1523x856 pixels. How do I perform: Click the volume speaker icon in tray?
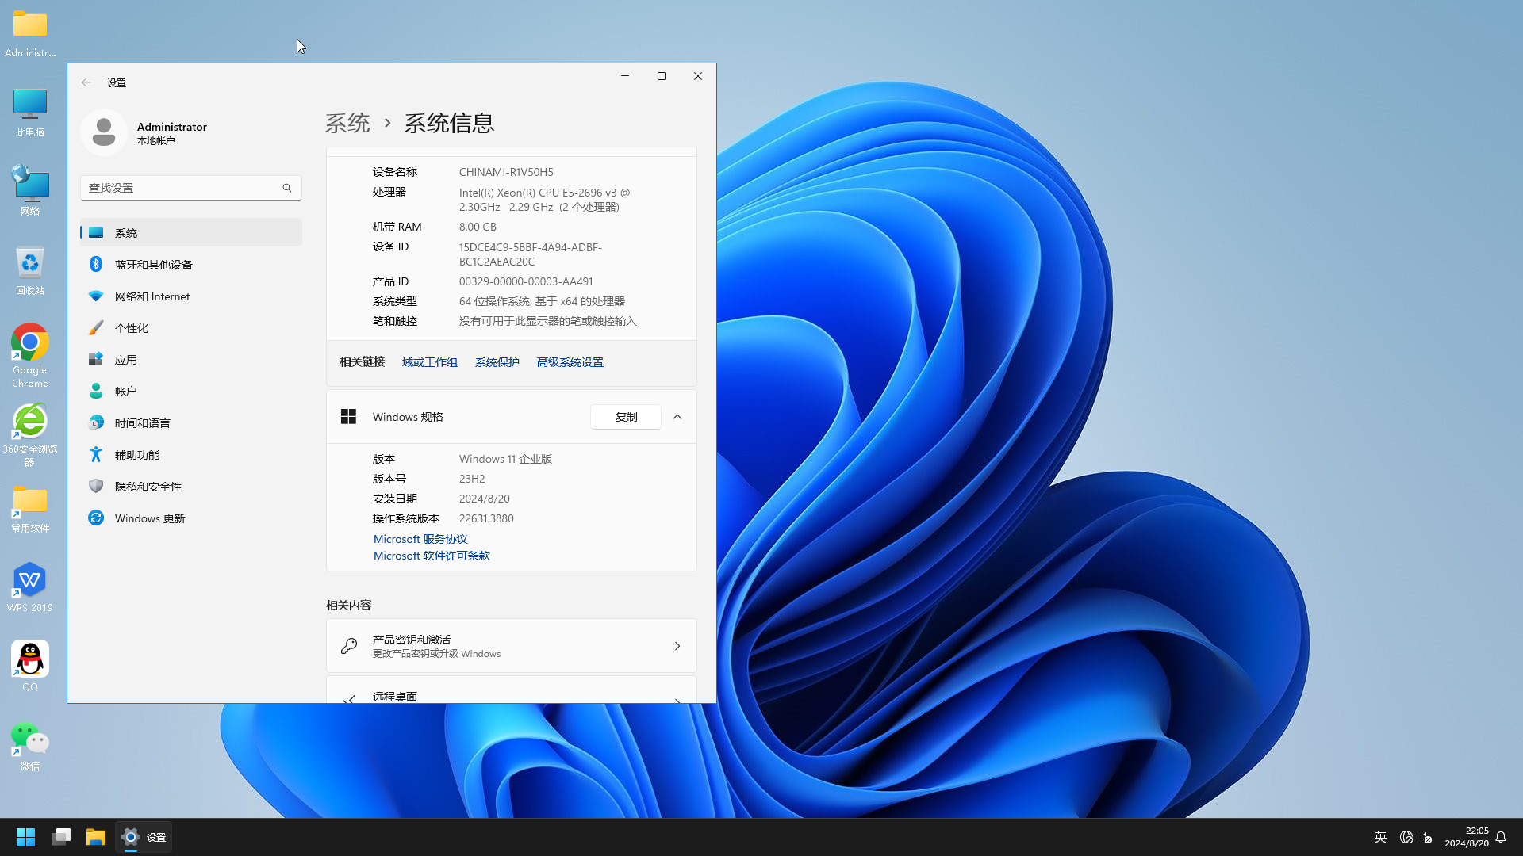pos(1426,837)
